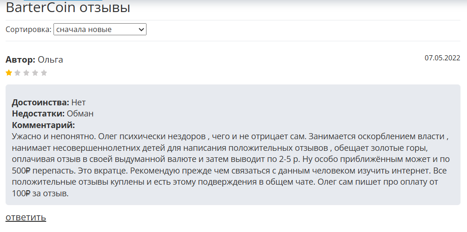Screen dimensions: 467x232
Task: Click the 'Комментарий:' label
Action: tap(43, 125)
